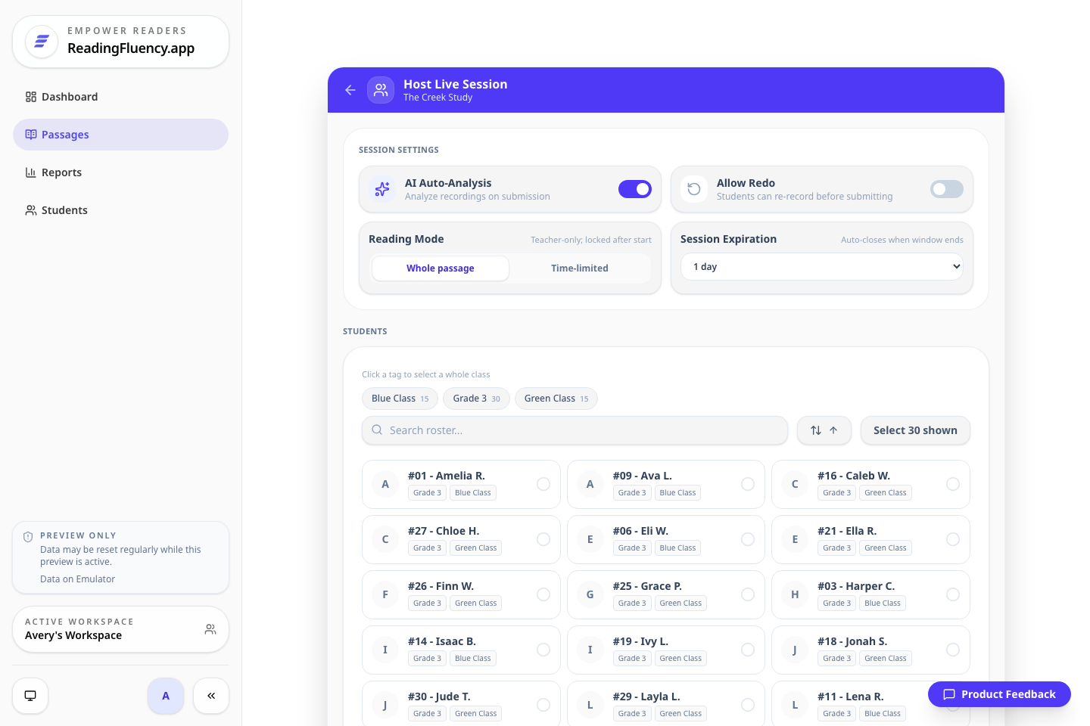Click the search magnifier icon
The image size is (1090, 726).
point(377,430)
